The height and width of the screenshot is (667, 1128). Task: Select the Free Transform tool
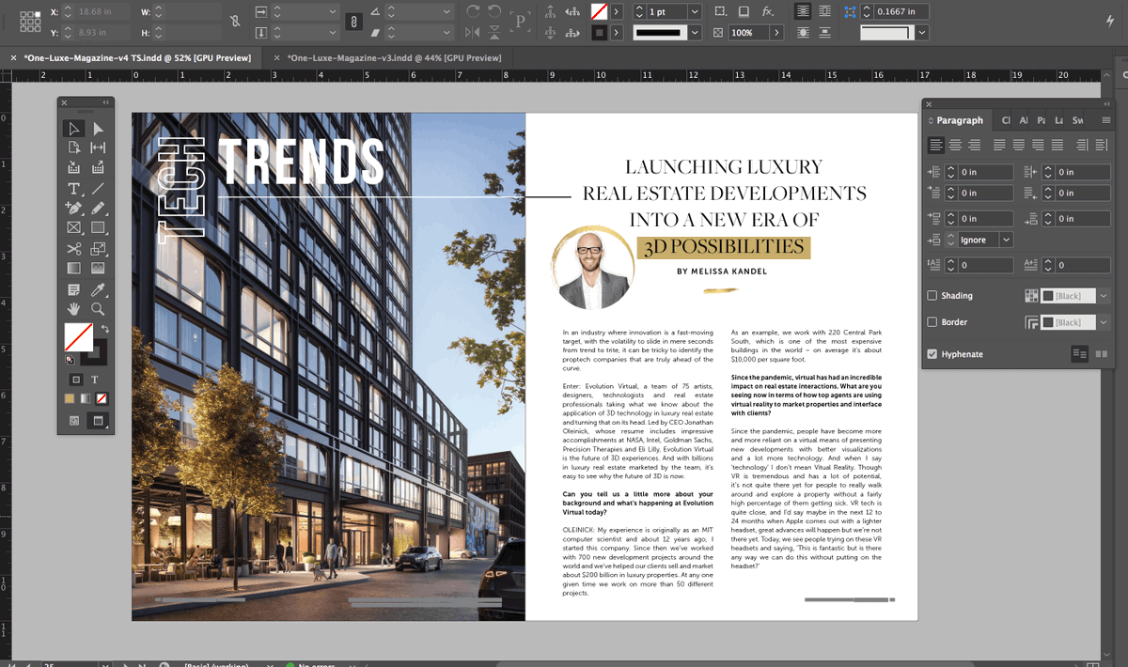pos(98,249)
